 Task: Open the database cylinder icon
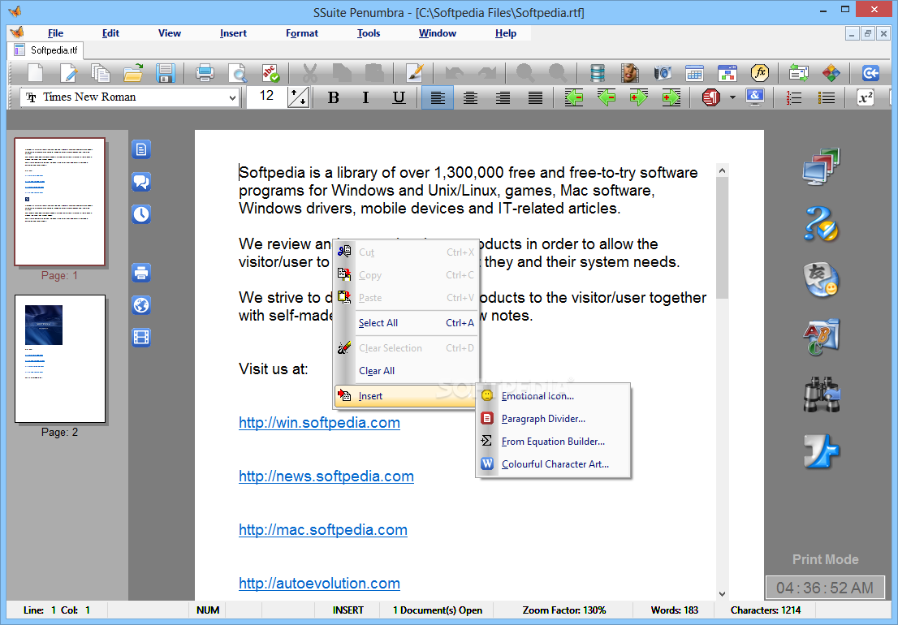pos(598,73)
